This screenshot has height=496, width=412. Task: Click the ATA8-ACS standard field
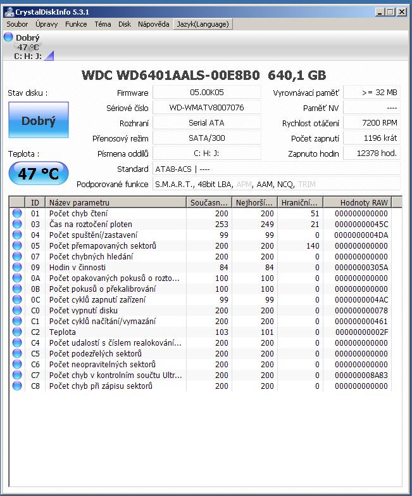click(277, 169)
